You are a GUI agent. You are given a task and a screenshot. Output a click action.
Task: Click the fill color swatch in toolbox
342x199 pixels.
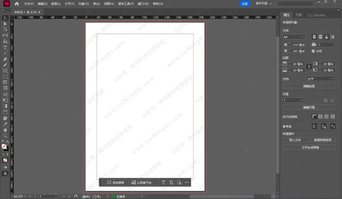[x=4, y=146]
